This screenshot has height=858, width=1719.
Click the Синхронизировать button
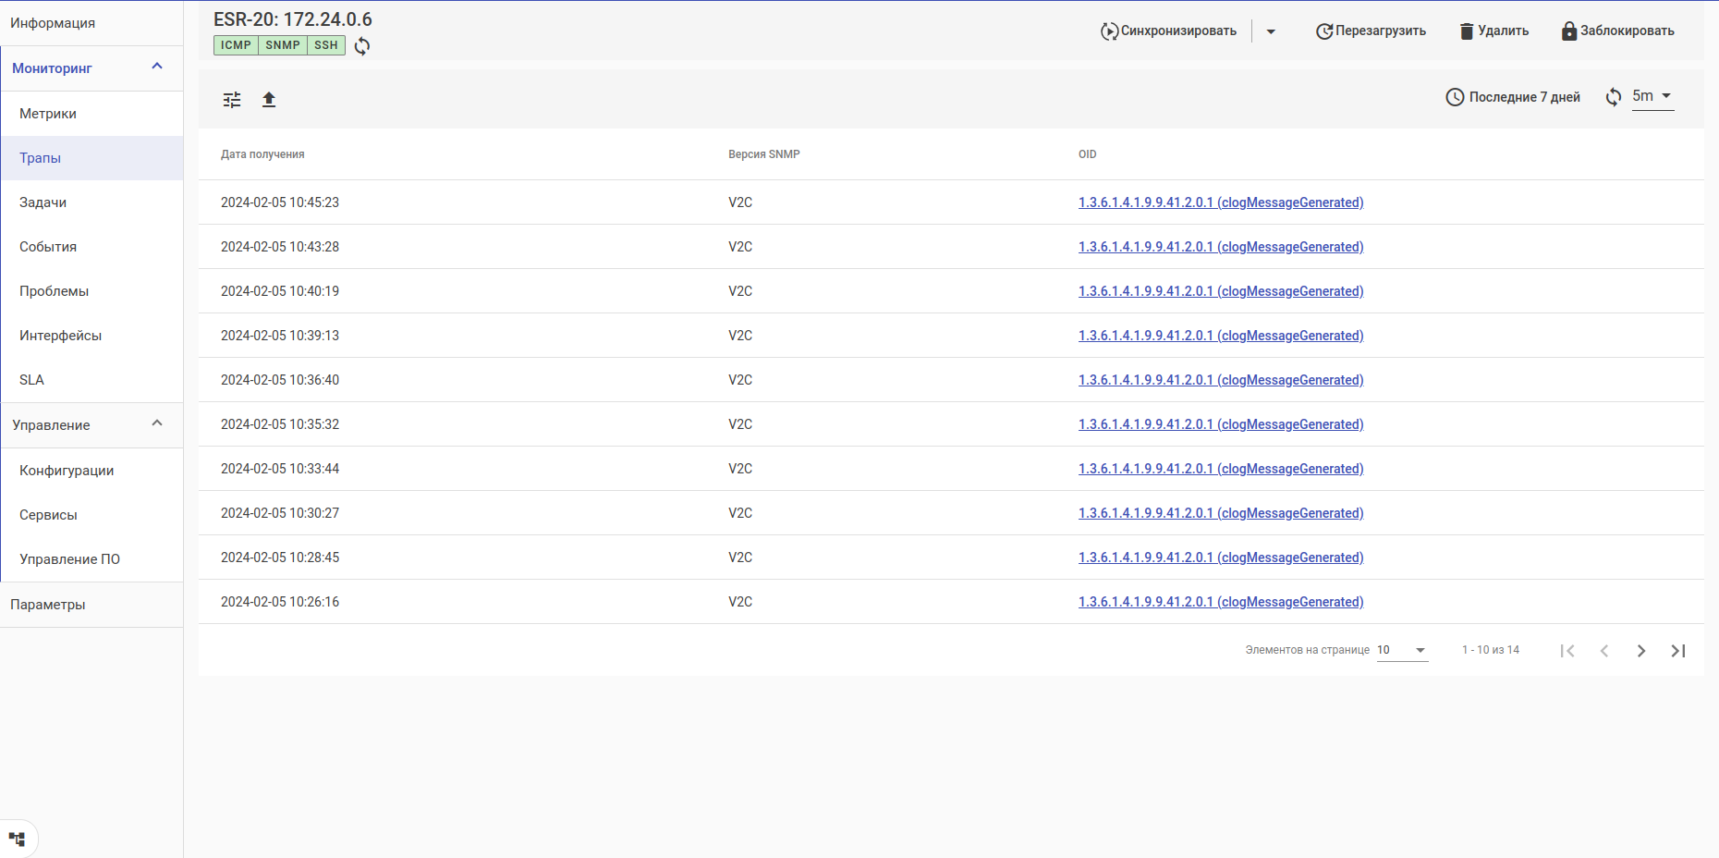point(1168,31)
